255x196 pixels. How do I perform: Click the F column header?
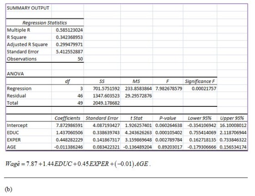click(168, 81)
